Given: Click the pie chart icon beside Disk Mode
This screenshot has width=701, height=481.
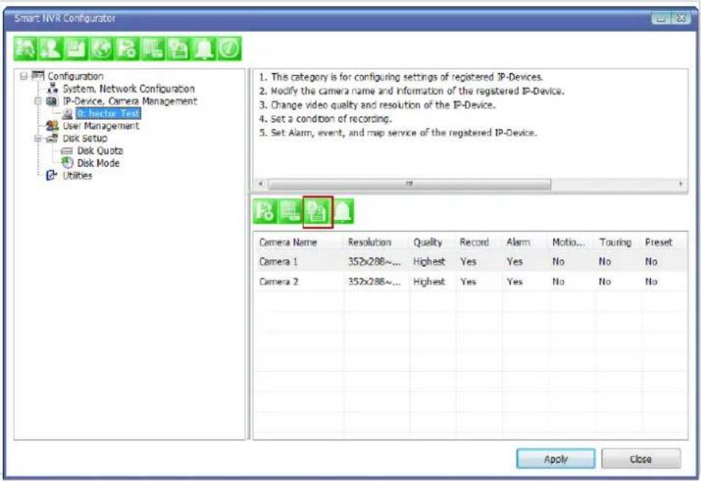Looking at the screenshot, I should pyautogui.click(x=67, y=163).
